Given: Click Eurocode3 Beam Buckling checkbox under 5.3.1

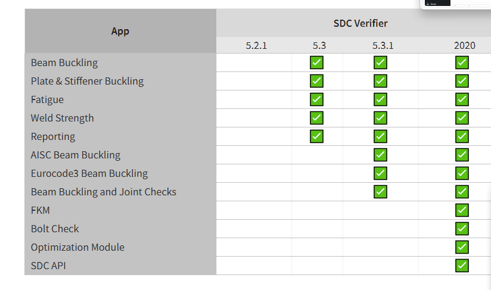Looking at the screenshot, I should pos(380,173).
